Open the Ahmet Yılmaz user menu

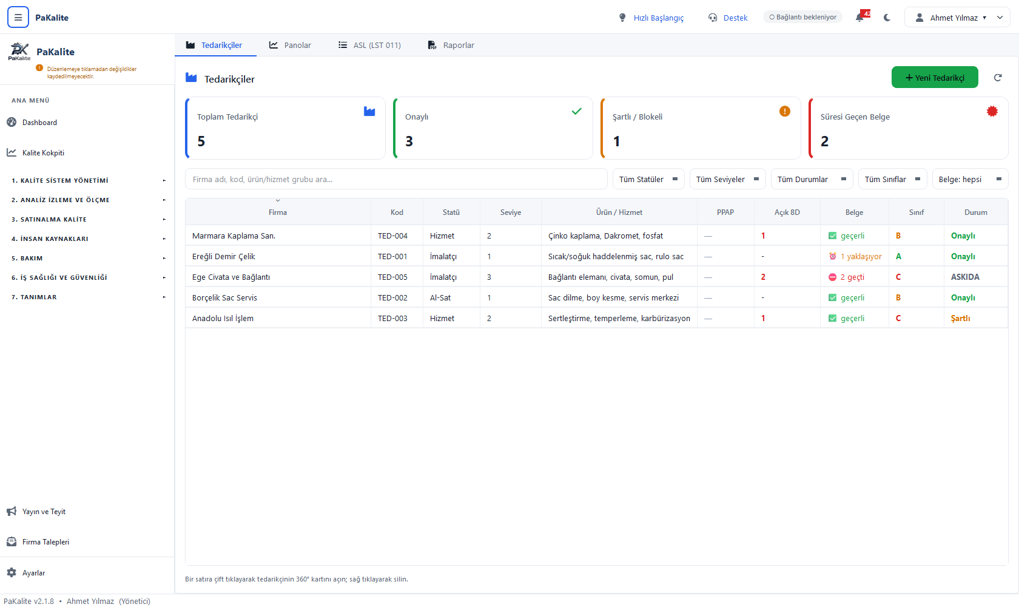point(957,18)
